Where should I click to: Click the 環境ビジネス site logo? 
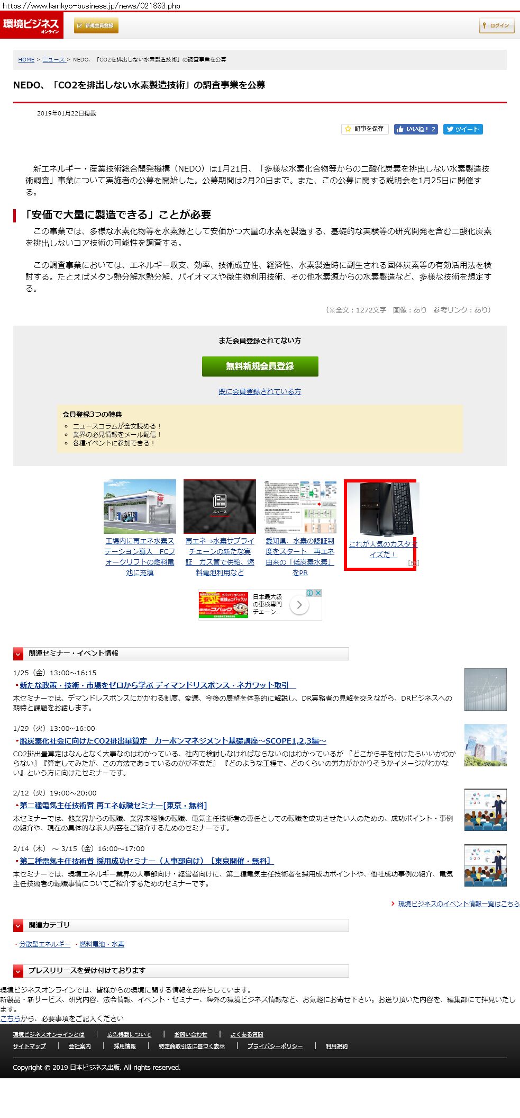[x=31, y=25]
